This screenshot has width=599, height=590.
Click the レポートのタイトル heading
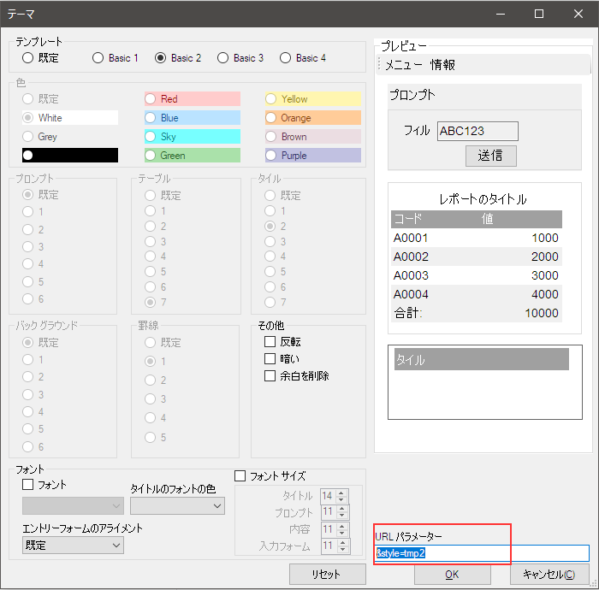pyautogui.click(x=483, y=199)
